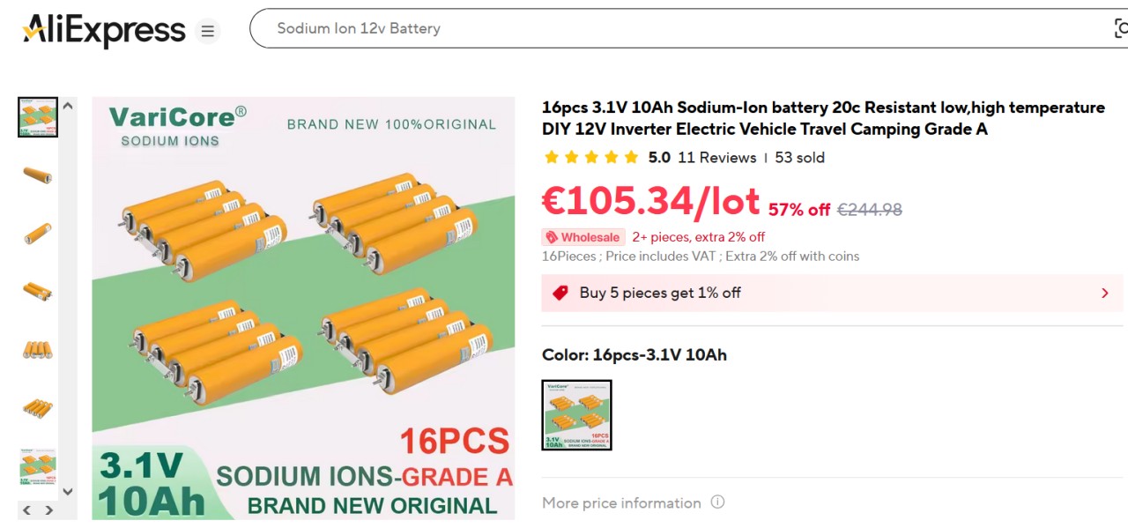Go to previous image with left arrow
Screen dimensions: 1128x528
[26, 510]
